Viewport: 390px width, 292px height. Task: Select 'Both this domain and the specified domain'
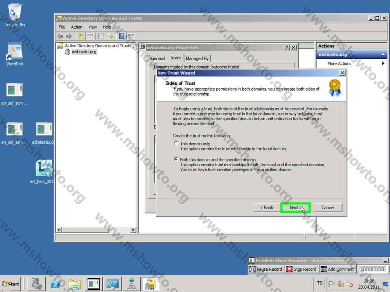176,159
